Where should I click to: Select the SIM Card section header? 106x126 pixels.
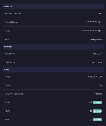coord(53,7)
